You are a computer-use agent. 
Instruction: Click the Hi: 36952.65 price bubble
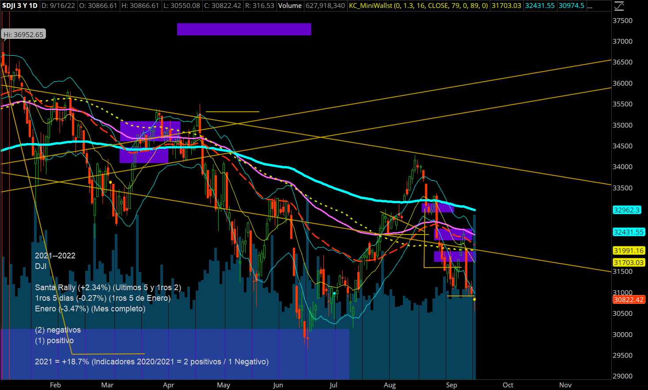[23, 34]
